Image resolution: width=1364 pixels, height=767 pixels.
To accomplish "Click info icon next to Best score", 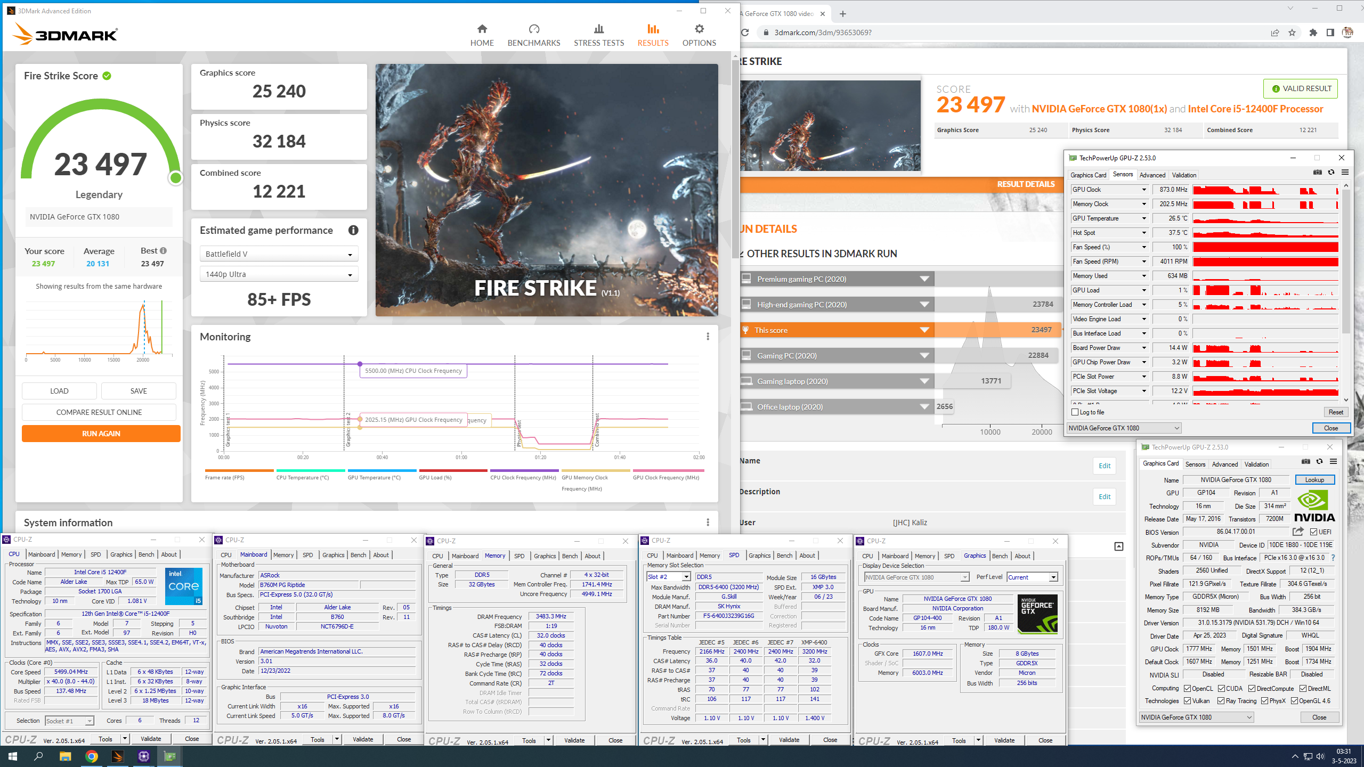I will pos(163,250).
